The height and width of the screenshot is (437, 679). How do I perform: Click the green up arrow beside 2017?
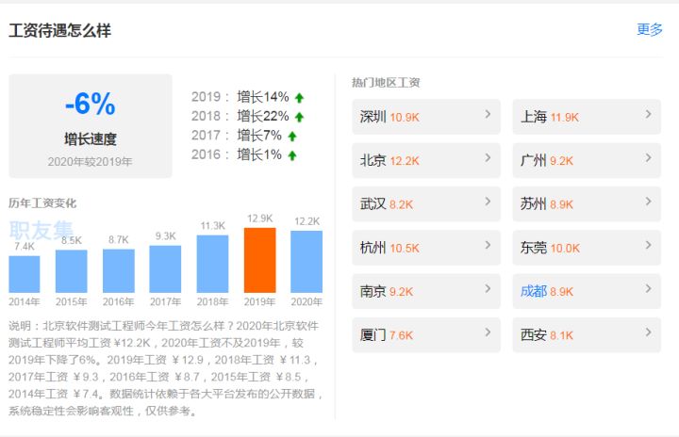coord(291,136)
